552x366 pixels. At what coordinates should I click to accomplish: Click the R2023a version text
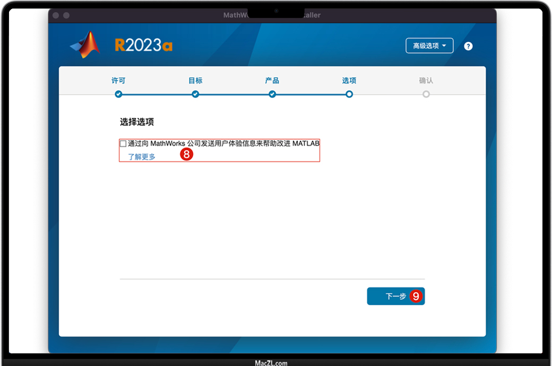(143, 46)
